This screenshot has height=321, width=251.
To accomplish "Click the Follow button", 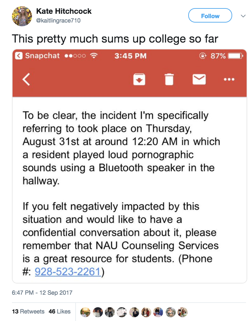I will tap(210, 16).
